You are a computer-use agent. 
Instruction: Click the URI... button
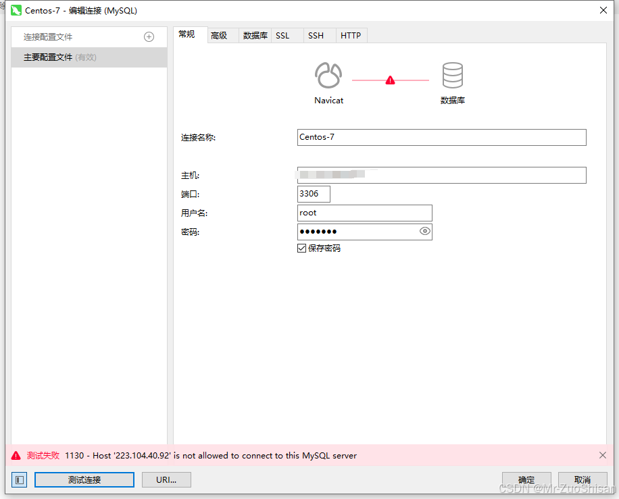click(x=166, y=479)
